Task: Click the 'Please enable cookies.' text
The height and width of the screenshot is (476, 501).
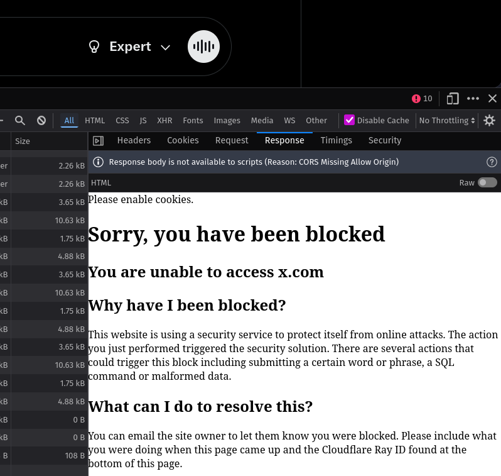Action: [x=141, y=199]
